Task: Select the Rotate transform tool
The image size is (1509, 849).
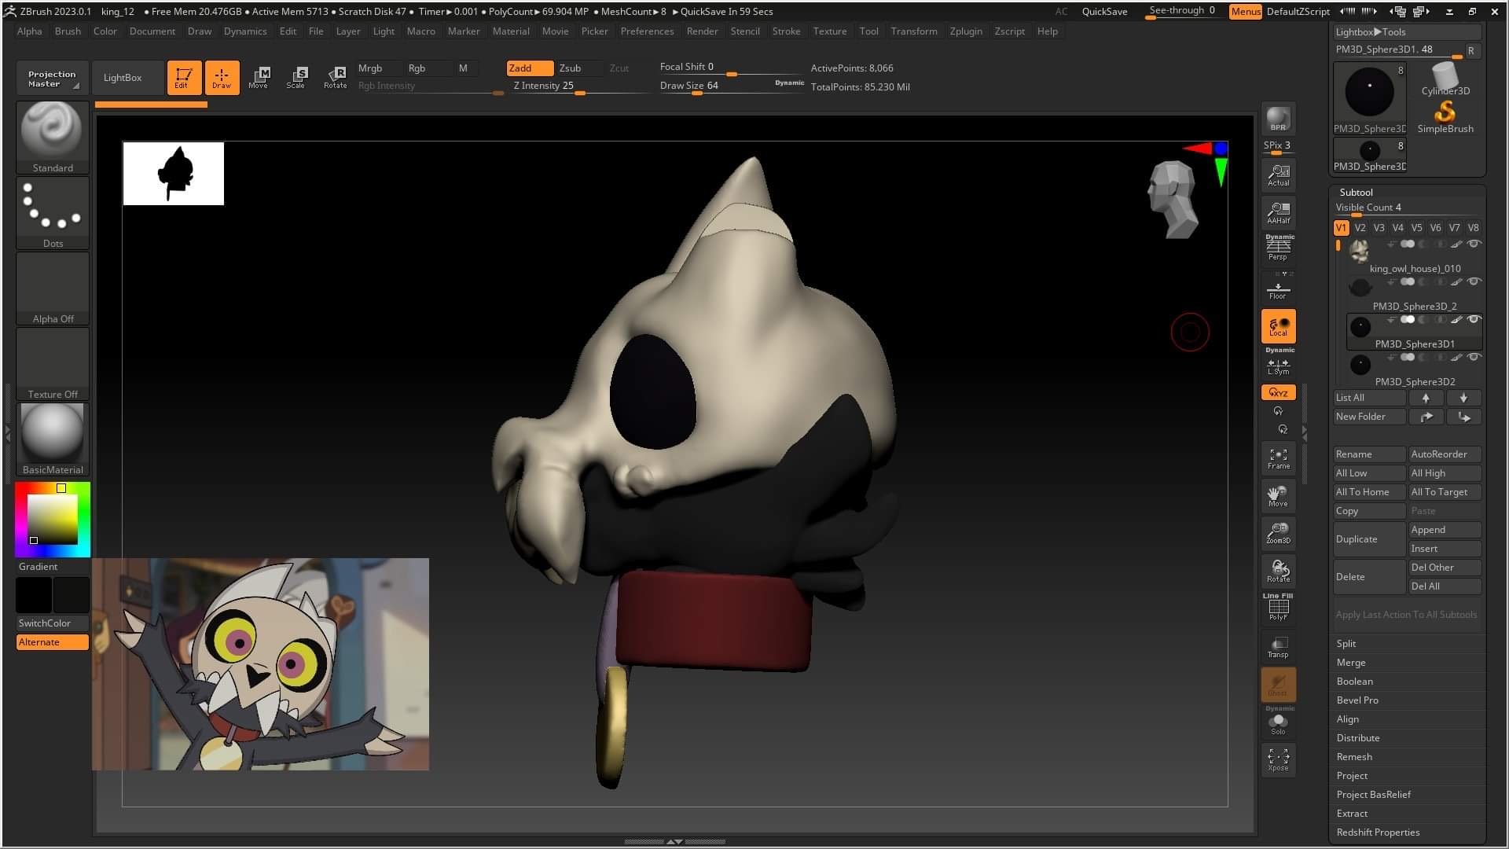Action: click(336, 77)
